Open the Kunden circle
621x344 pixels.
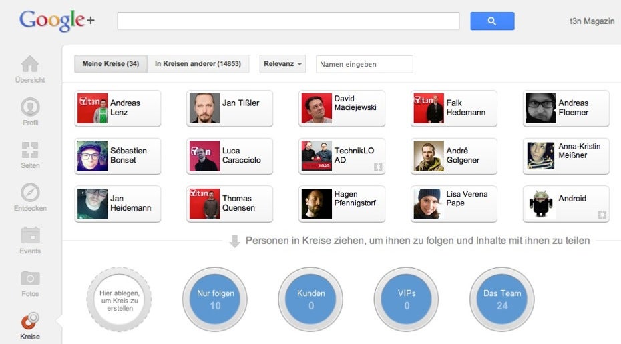pyautogui.click(x=311, y=299)
